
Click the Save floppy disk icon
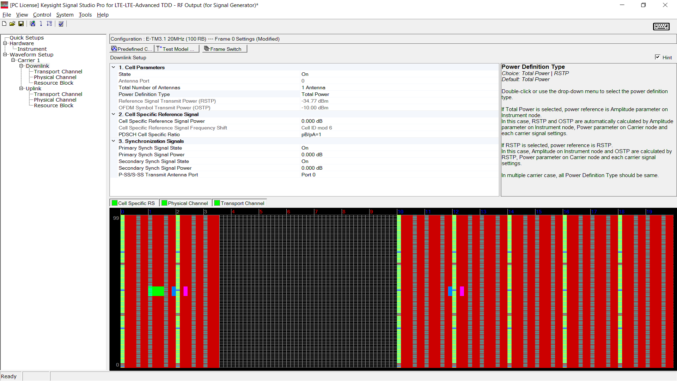click(x=21, y=24)
